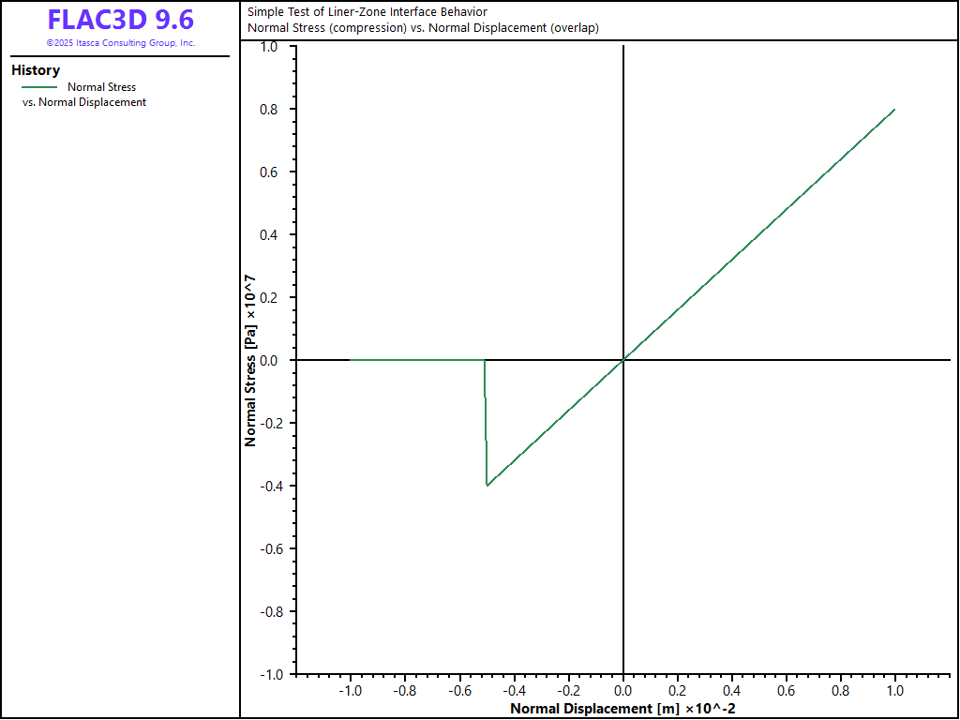
Task: Click the vertical 'Normal Stress [Pa]' axis label
Action: click(250, 360)
